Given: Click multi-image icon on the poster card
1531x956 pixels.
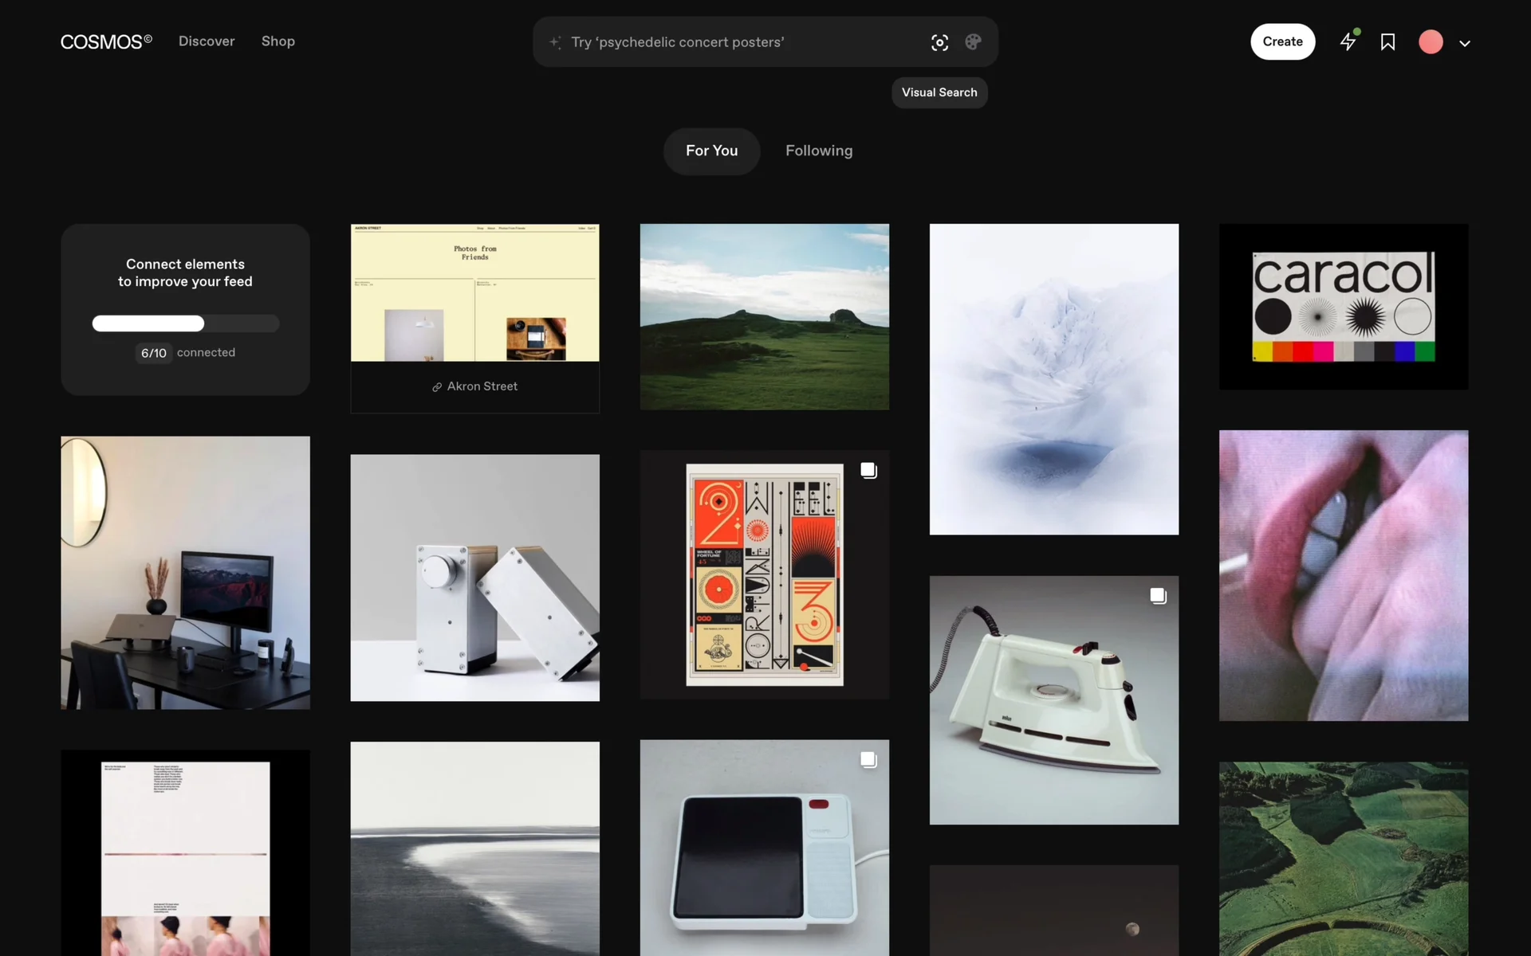Looking at the screenshot, I should (x=868, y=471).
